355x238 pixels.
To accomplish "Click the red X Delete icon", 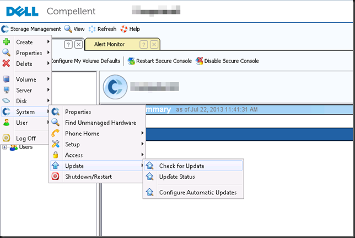I will [x=7, y=64].
